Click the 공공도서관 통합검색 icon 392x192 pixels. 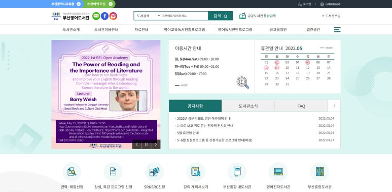tap(242, 16)
